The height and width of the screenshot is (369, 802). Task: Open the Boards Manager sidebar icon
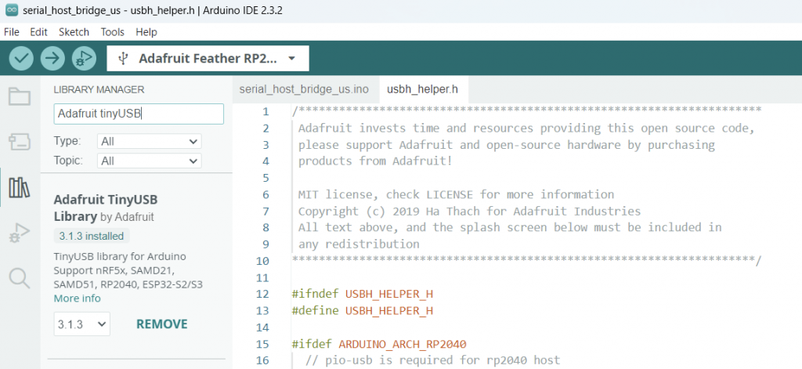pyautogui.click(x=20, y=142)
